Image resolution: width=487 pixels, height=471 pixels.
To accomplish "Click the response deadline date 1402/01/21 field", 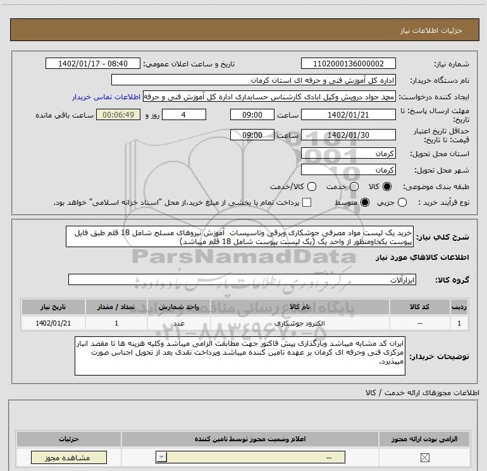I will [348, 114].
